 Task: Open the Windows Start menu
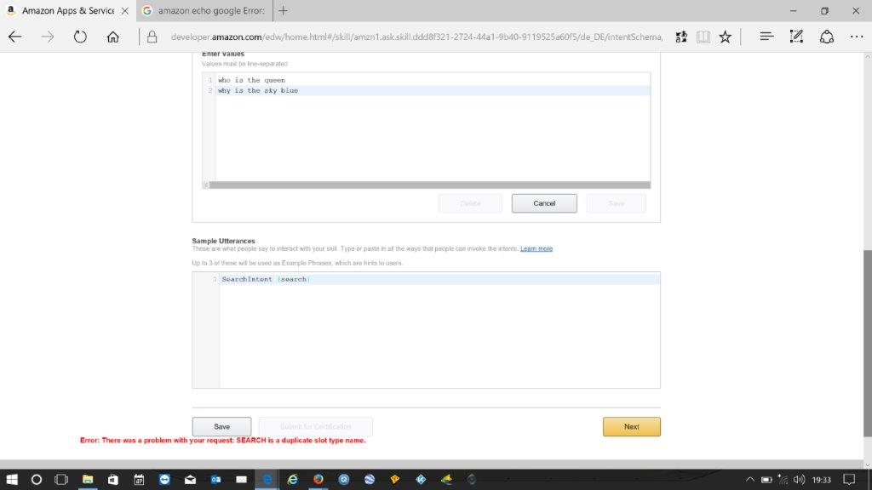pos(12,480)
